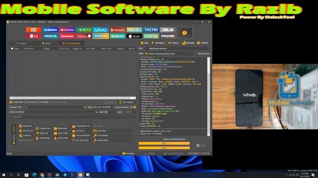318x178 pixels.
Task: Select the MediaTek chipset logo
Action: pos(101,36)
